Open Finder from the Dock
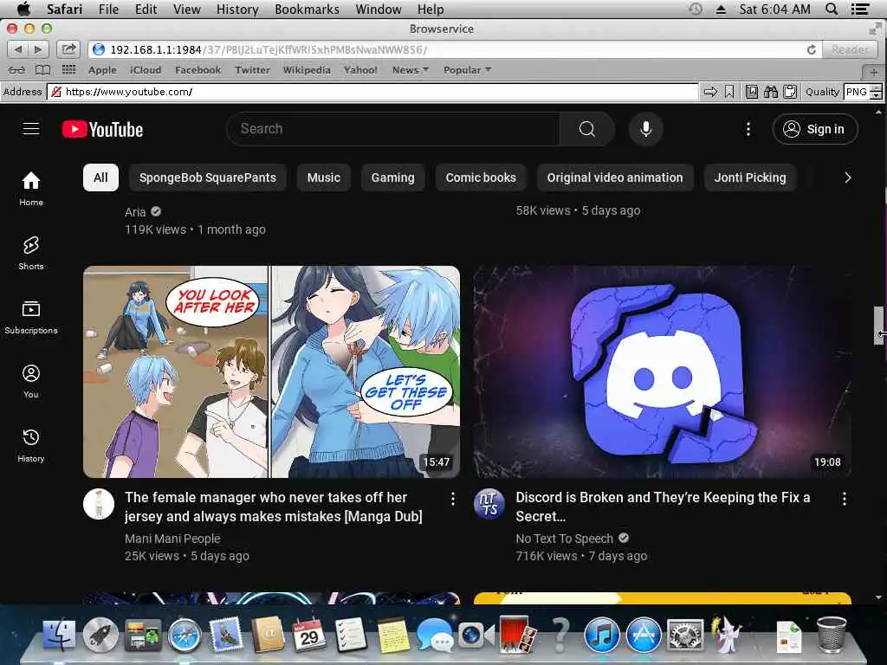Viewport: 887px width, 665px height. pos(60,635)
